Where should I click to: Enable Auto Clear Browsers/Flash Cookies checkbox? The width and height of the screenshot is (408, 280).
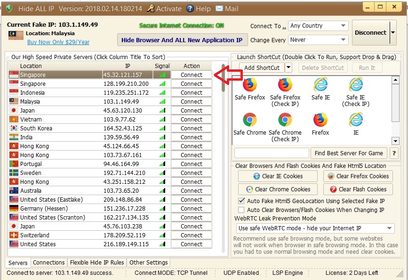point(241,210)
